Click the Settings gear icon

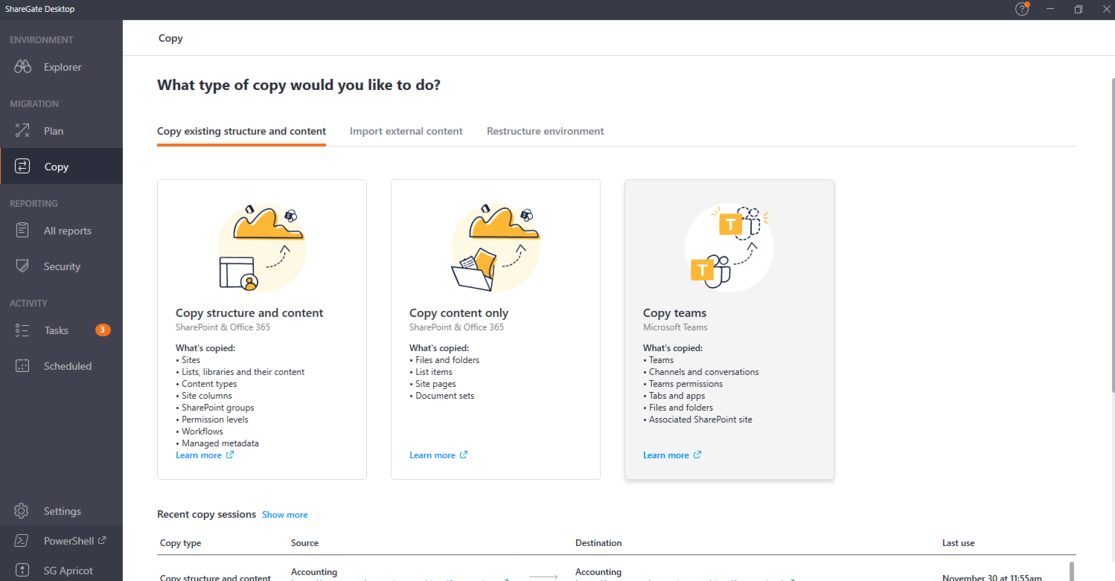[x=22, y=511]
